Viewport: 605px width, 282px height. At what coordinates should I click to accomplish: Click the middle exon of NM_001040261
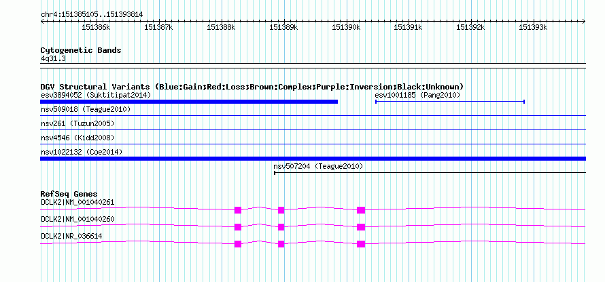click(281, 210)
